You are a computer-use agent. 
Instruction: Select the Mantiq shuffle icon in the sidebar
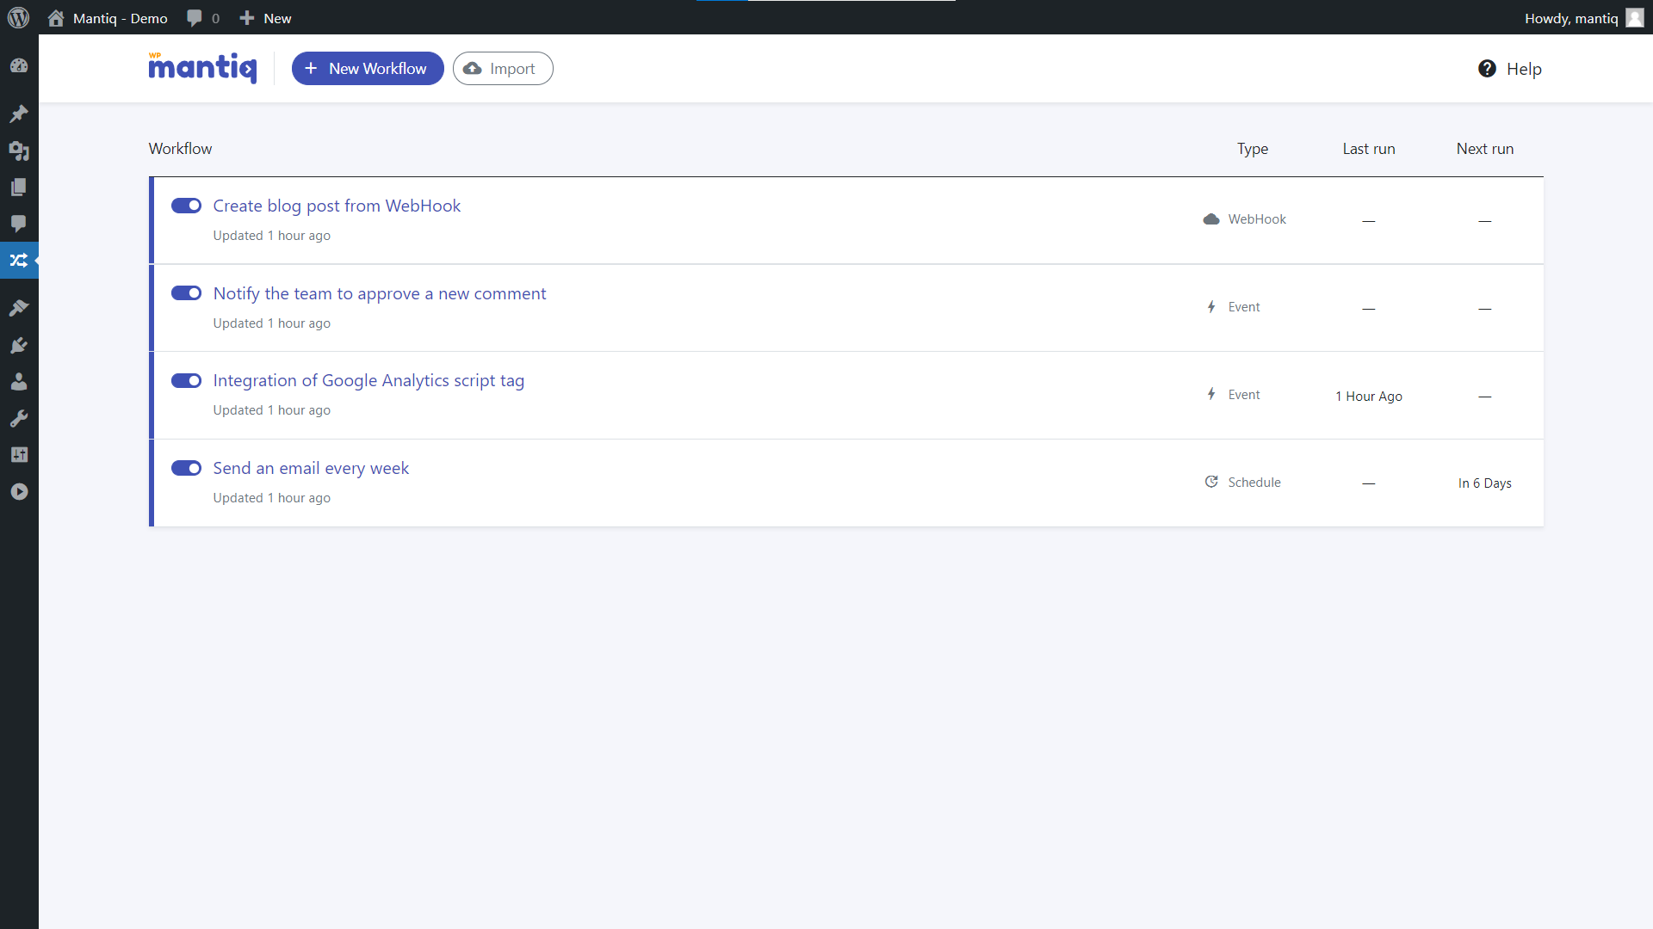click(x=19, y=260)
